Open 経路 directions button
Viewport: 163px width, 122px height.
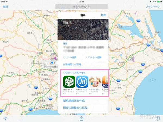tap(6, 7)
